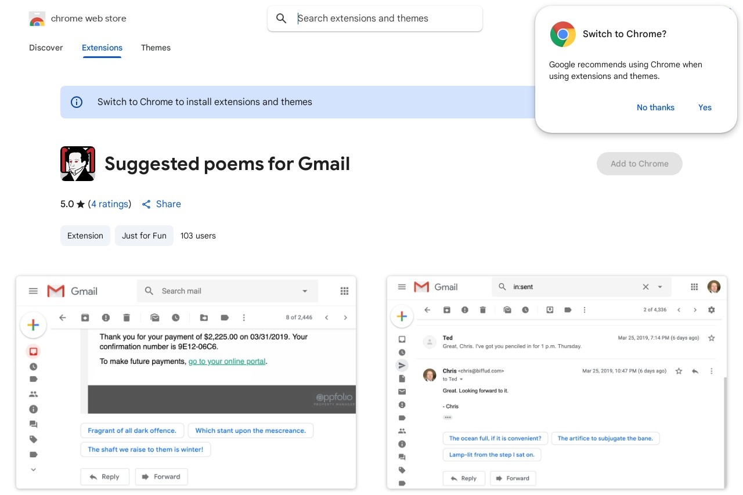Viewport: 743px width, 495px height.
Task: Open the Themes tab
Action: point(156,48)
